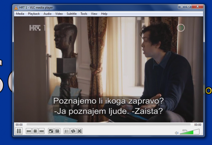
Task: Open the Media menu
Action: [20, 14]
